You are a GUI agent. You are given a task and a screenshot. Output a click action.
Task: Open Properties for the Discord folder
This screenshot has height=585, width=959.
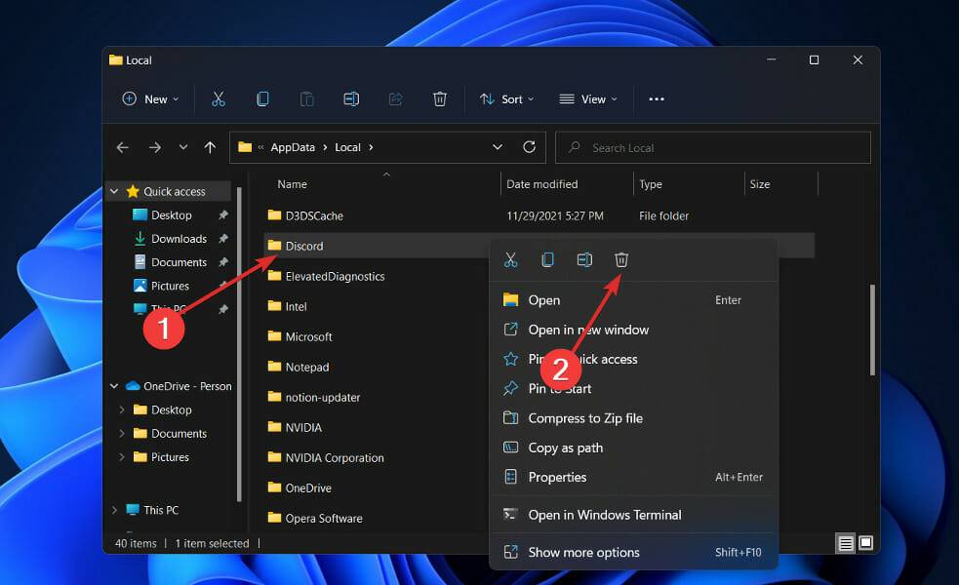tap(558, 477)
